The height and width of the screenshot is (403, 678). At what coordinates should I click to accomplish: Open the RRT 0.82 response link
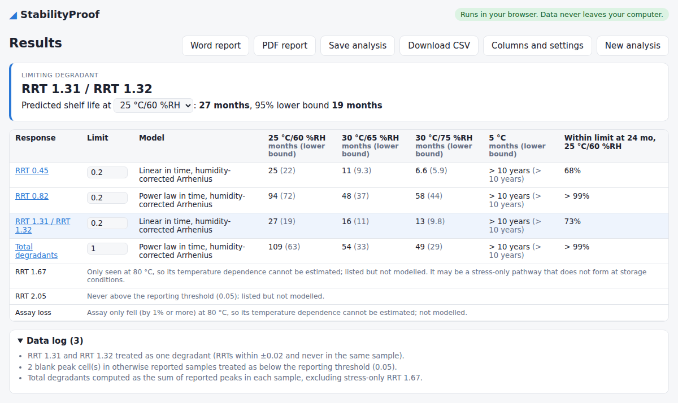point(32,196)
